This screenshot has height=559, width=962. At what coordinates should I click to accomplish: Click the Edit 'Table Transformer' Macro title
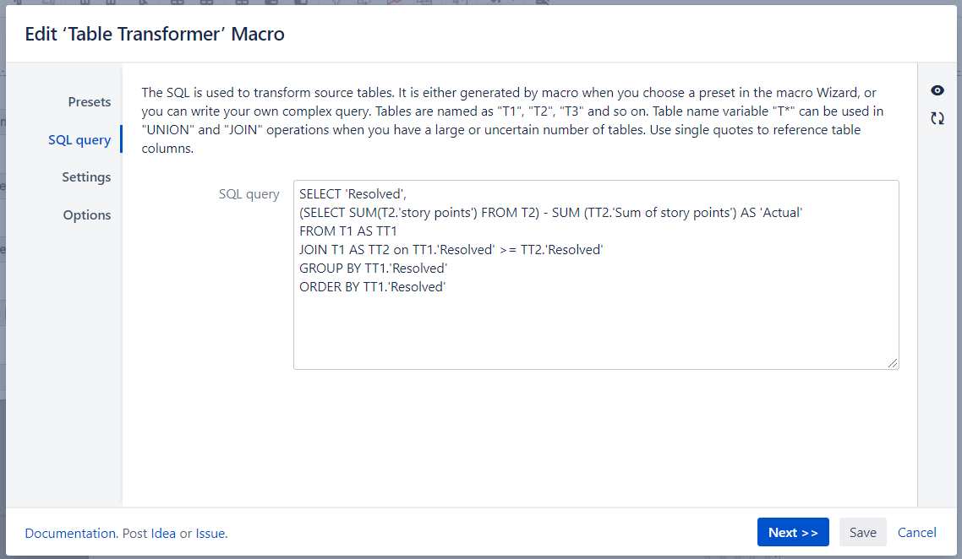155,35
